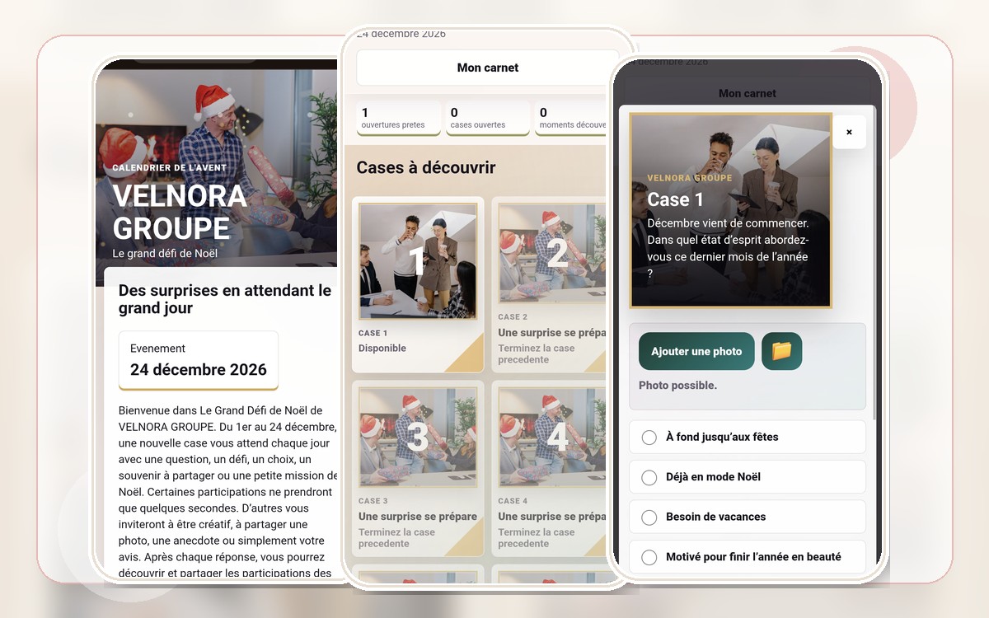Image resolution: width=989 pixels, height=618 pixels.
Task: Click the ouvertures pretes counter
Action: tap(401, 119)
